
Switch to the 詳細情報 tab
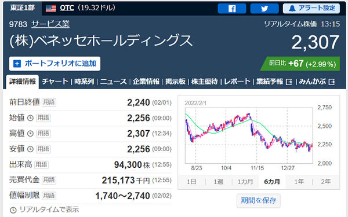[x=23, y=82]
